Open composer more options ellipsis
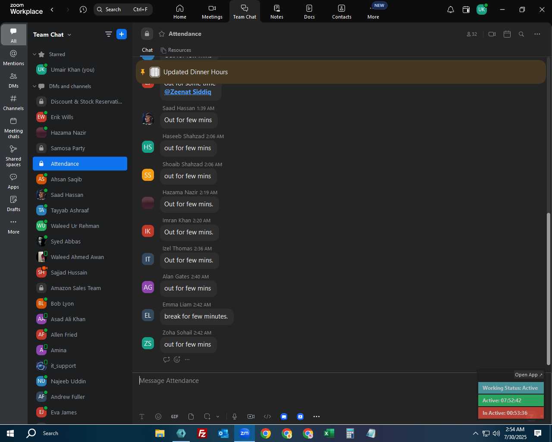Screen dimensions: 552x442 pos(317,417)
